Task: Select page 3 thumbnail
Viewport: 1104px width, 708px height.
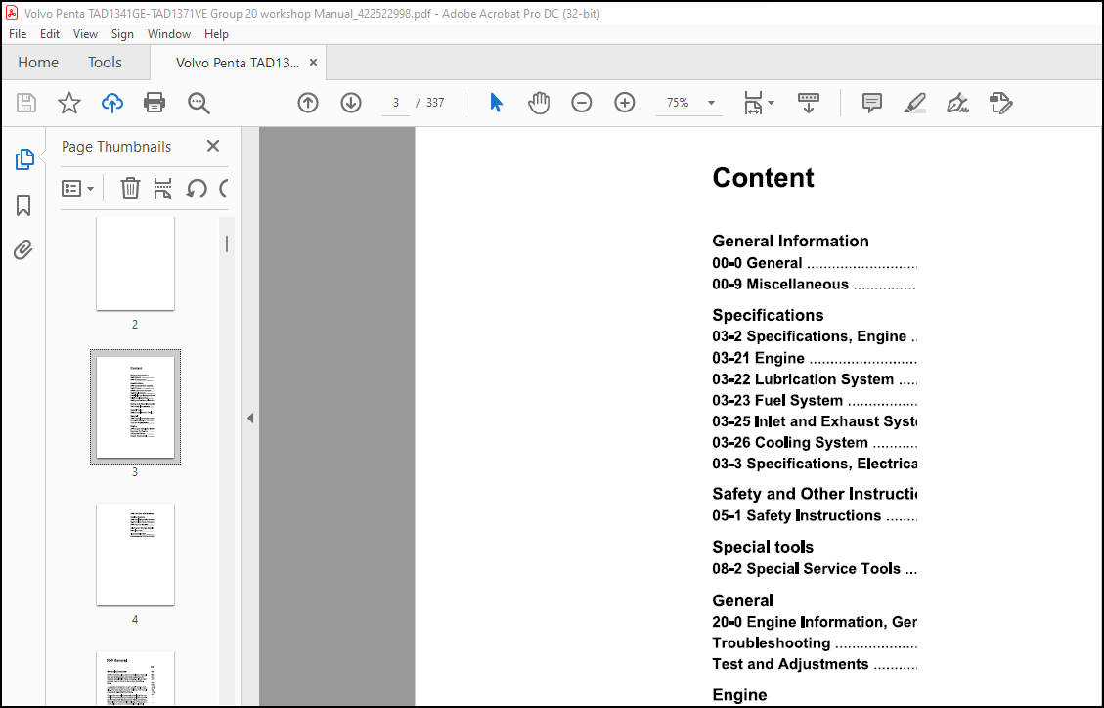Action: coord(135,407)
